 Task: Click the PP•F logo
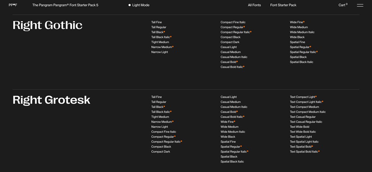coord(13,5)
